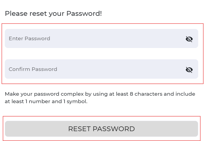Place cursor in the password confirmation box

(102, 69)
